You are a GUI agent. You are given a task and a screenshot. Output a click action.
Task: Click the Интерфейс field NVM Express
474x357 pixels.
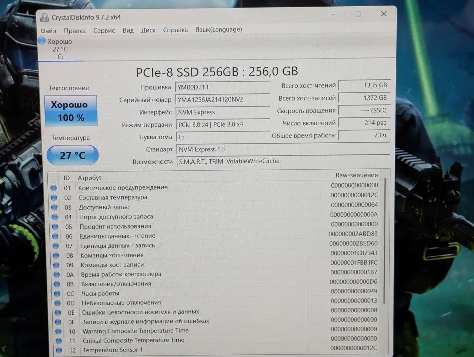pos(223,112)
